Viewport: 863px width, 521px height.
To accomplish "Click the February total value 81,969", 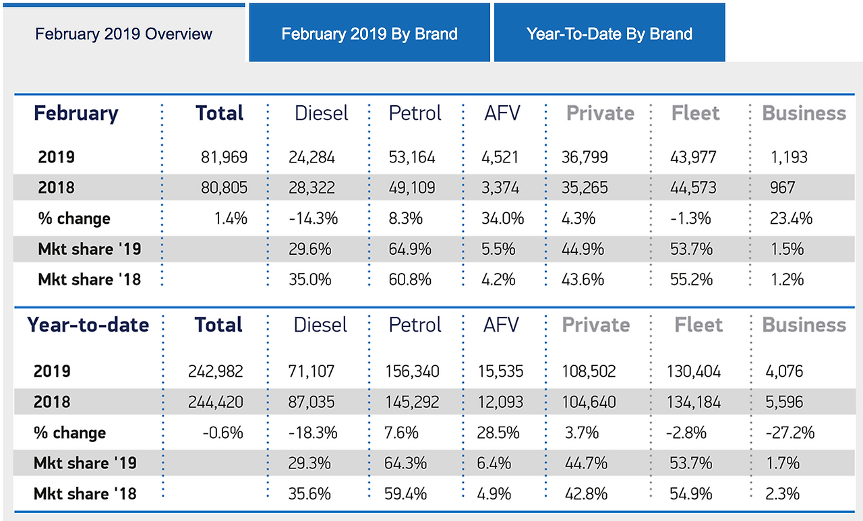I will pyautogui.click(x=225, y=156).
